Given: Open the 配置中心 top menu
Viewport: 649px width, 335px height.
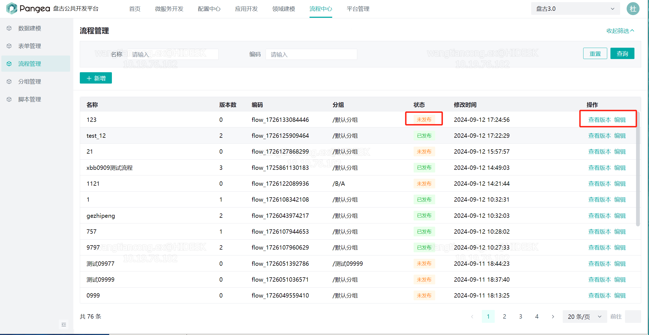Looking at the screenshot, I should [209, 9].
